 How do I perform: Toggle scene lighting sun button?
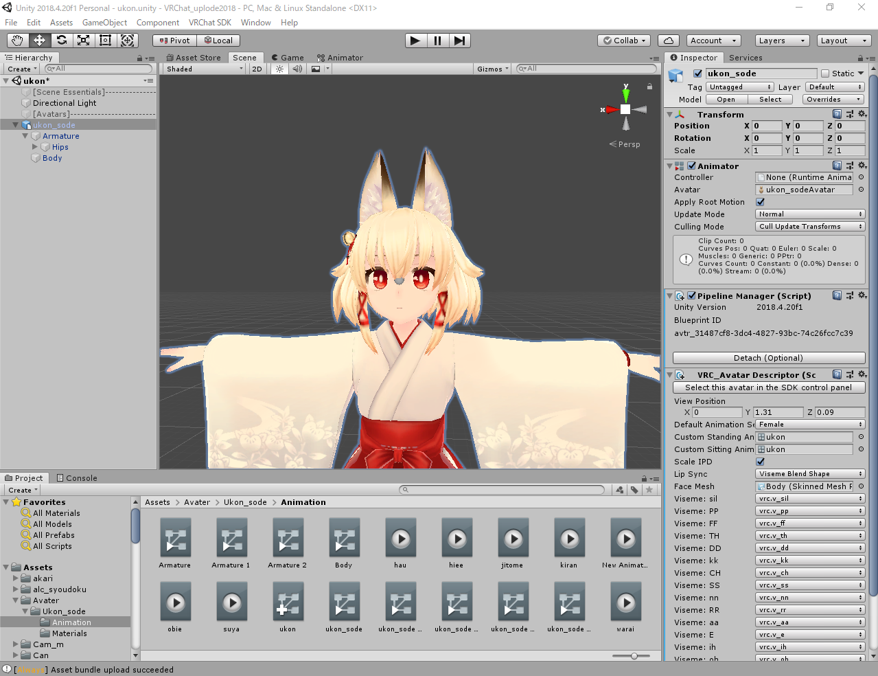click(279, 69)
